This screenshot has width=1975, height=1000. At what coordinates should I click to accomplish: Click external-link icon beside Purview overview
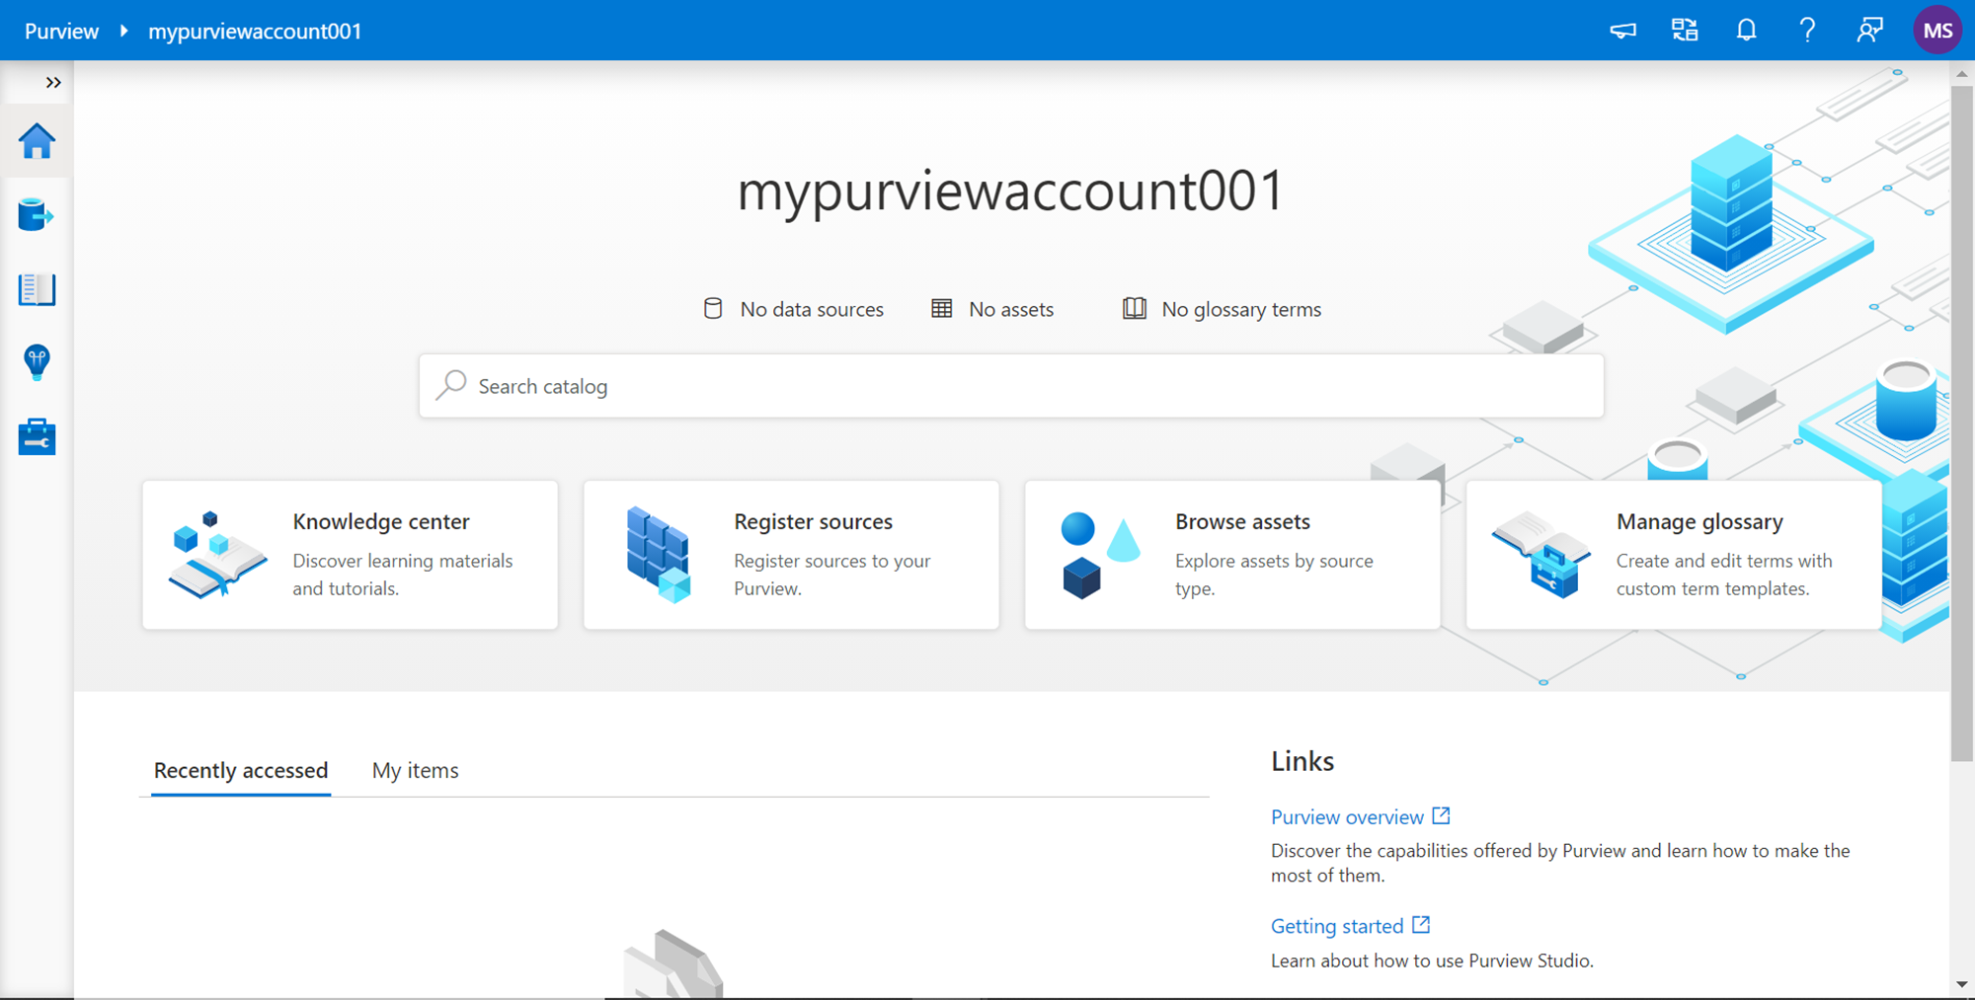point(1441,816)
